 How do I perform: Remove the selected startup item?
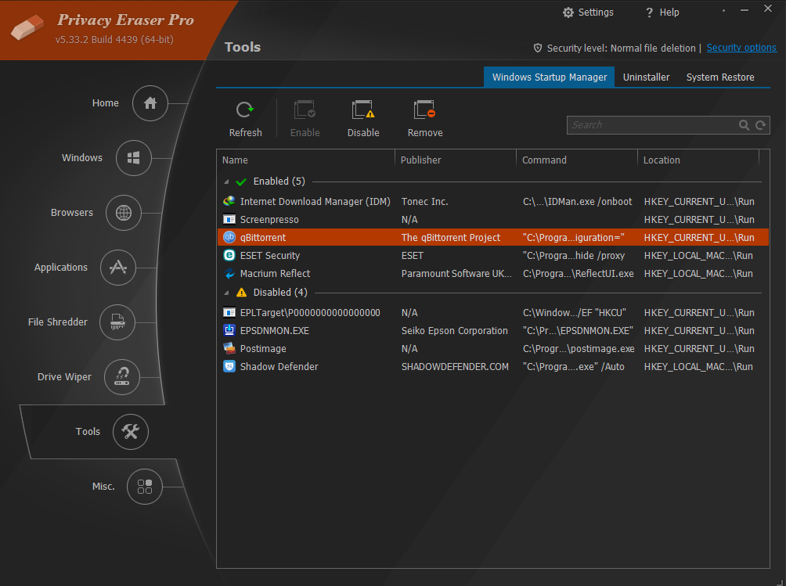point(424,119)
